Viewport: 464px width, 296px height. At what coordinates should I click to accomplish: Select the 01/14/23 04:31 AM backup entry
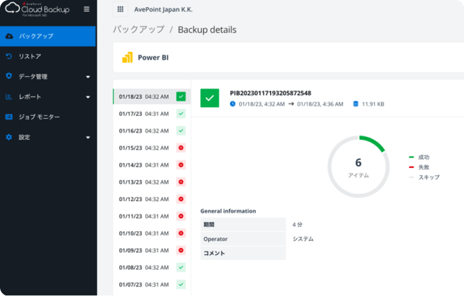(152, 165)
